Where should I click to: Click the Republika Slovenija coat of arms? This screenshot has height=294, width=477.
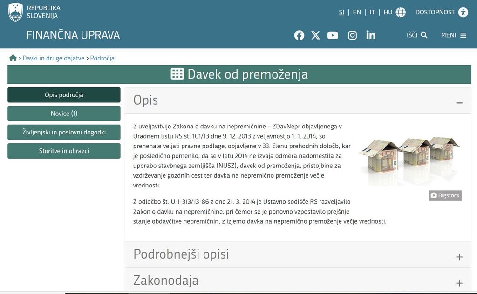[x=15, y=12]
